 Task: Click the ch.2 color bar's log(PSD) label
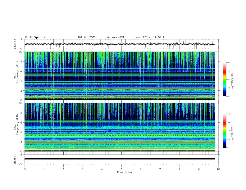coord(233,132)
